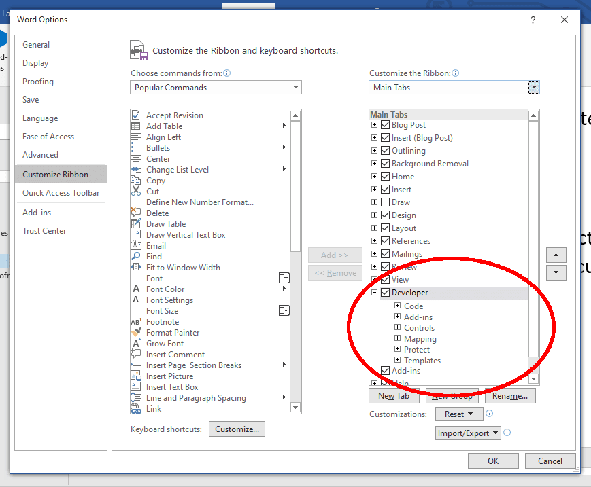This screenshot has height=487, width=591.
Task: Enable the Draw tab checkbox
Action: 385,202
